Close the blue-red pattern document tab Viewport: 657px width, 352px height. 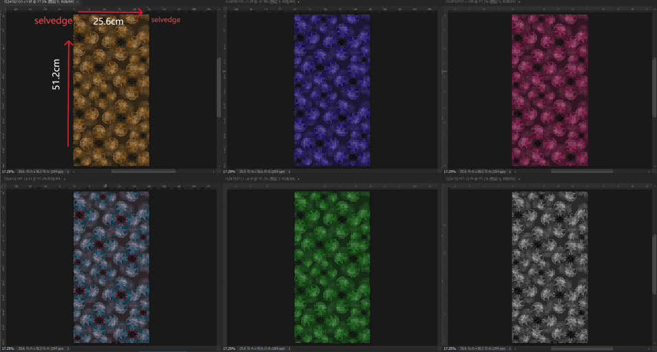coord(66,178)
